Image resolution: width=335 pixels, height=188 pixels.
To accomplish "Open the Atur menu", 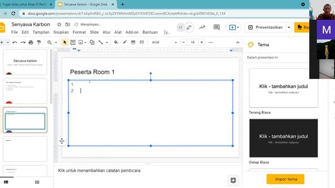I will [106, 32].
